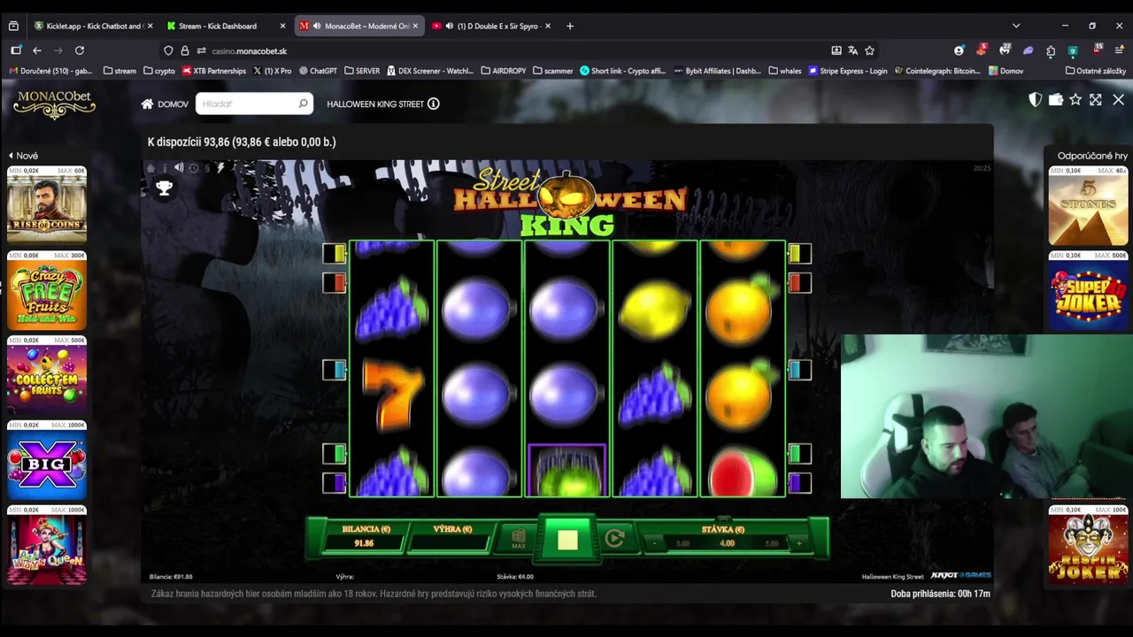Switch to Kicklet.app browser tab
Viewport: 1133px width, 637px height.
coord(93,26)
